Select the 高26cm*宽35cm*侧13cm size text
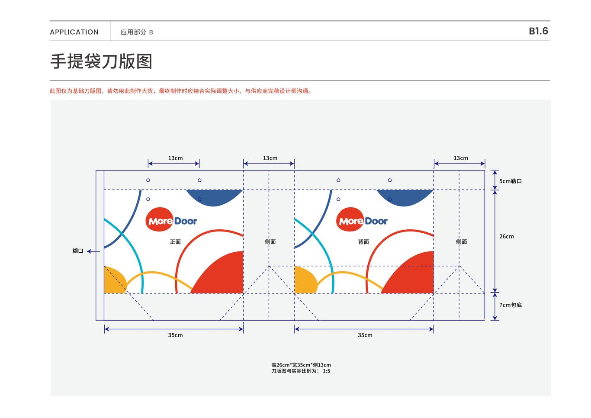 click(x=301, y=365)
